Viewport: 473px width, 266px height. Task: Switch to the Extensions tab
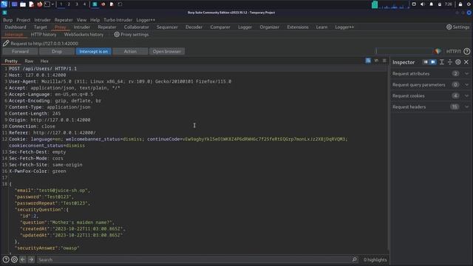(298, 27)
